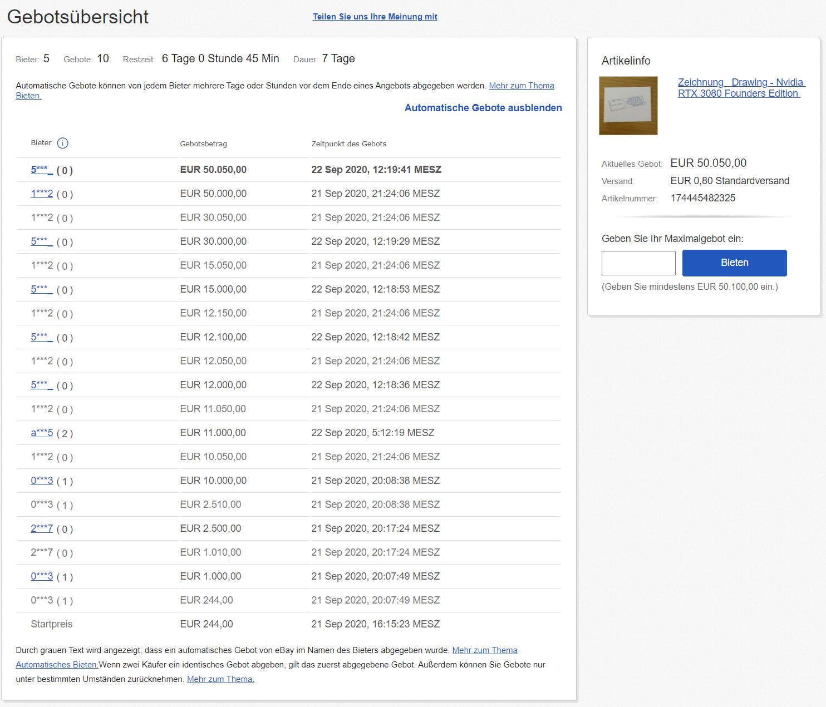Select the 'EUR 15.050,00' bid amount
Screen dimensions: 826x707
[x=213, y=265]
